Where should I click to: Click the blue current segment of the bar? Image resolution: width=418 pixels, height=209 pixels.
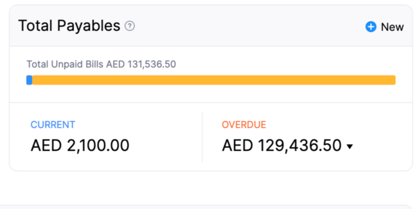click(x=29, y=80)
